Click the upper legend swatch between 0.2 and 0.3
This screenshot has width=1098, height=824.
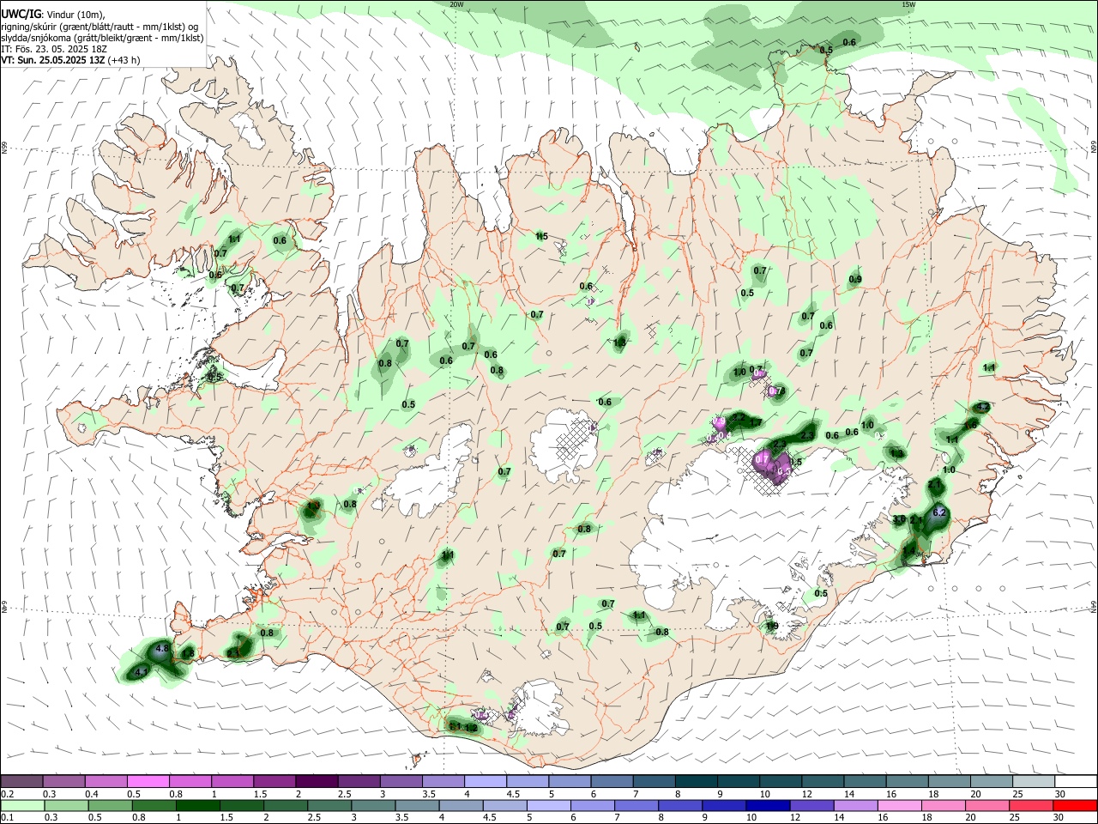click(x=22, y=781)
